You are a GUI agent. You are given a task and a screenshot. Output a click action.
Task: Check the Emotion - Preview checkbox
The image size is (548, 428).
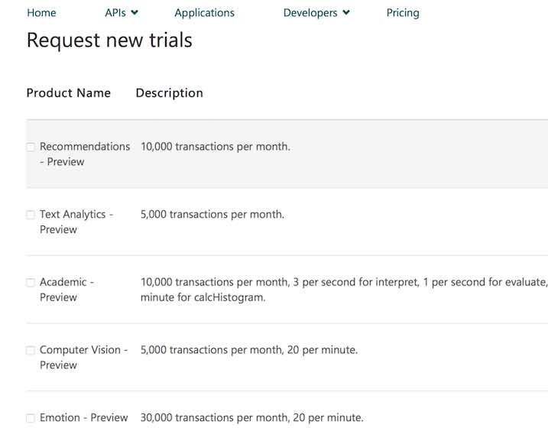(x=31, y=418)
